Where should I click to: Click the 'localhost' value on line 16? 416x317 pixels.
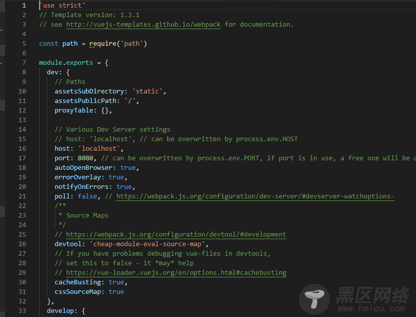(x=99, y=149)
